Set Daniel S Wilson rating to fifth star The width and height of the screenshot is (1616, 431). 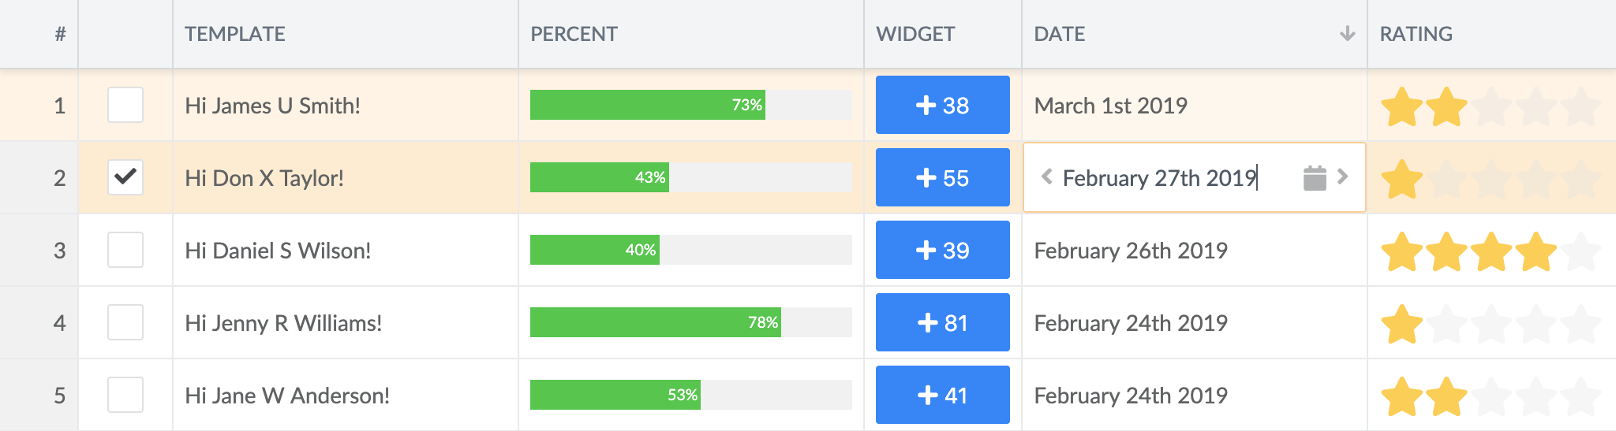pyautogui.click(x=1580, y=251)
